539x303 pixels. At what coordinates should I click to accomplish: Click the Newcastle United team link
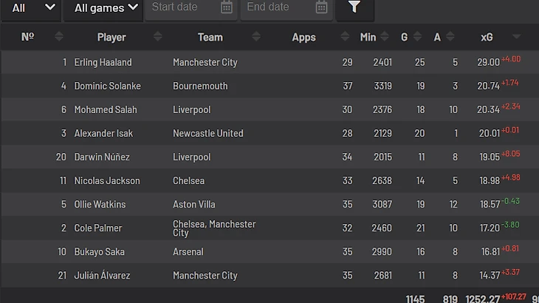tap(207, 134)
